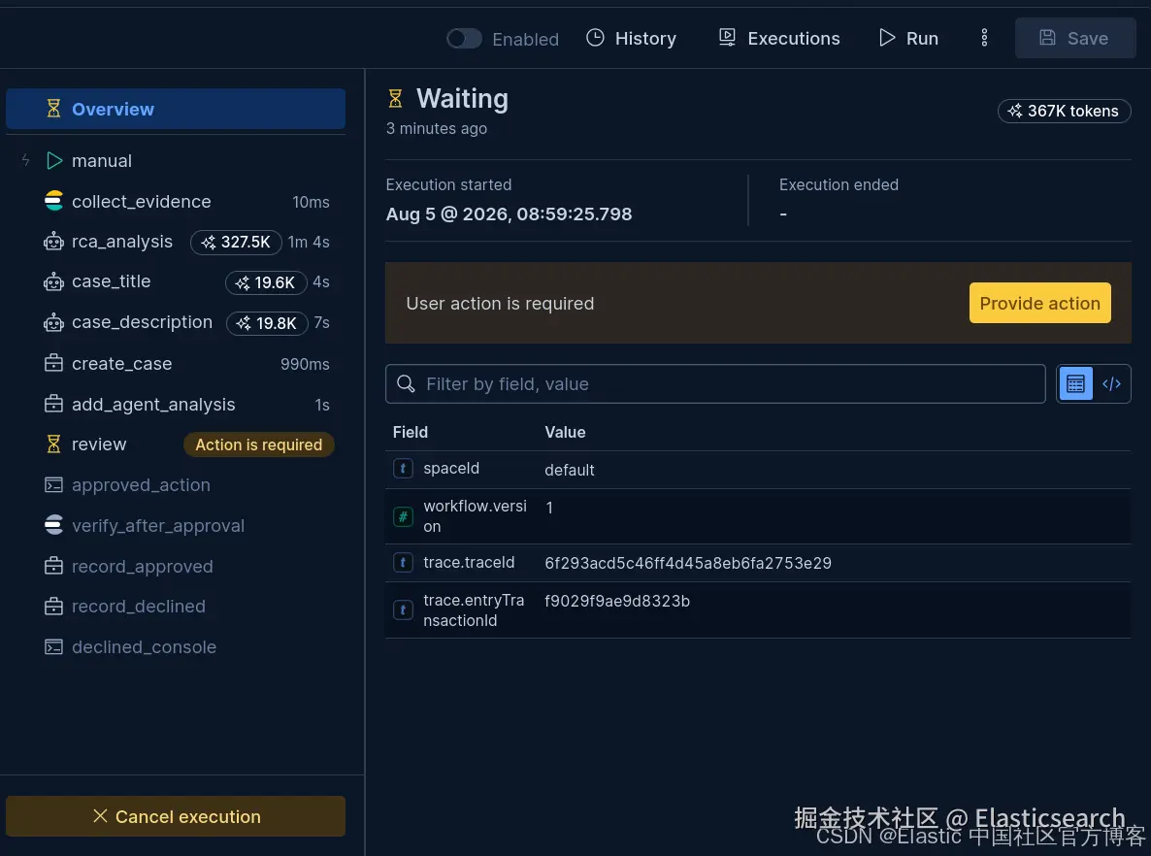Viewport: 1151px width, 856px height.
Task: Switch to table view
Action: coord(1075,384)
